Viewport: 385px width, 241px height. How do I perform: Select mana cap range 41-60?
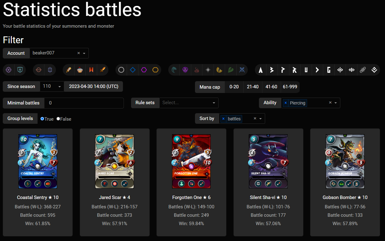[x=271, y=87]
